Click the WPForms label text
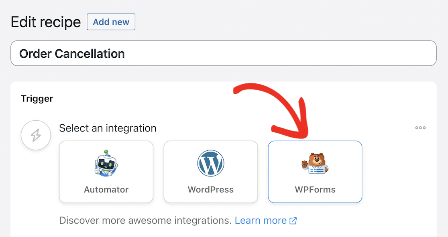This screenshot has width=448, height=237. tap(315, 190)
